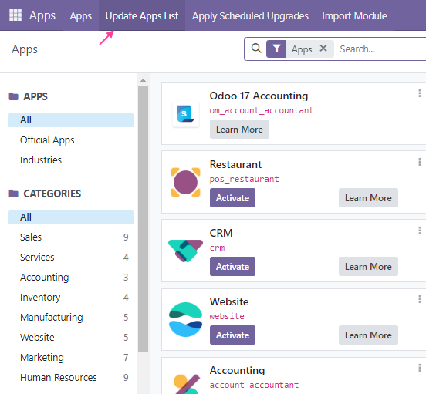Viewport: 426px width, 394px height.
Task: Select the Sales category
Action: 71,237
